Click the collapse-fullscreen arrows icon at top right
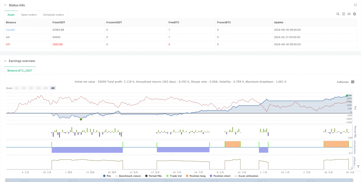The width and height of the screenshot is (361, 182). [x=355, y=5]
